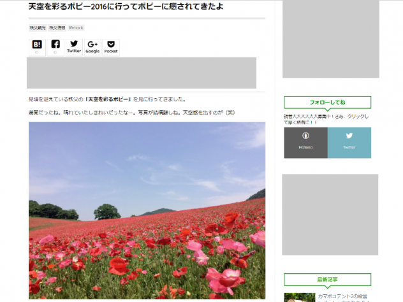The image size is (403, 302).
Task: Open the lifehack category tag
Action: pos(76,28)
